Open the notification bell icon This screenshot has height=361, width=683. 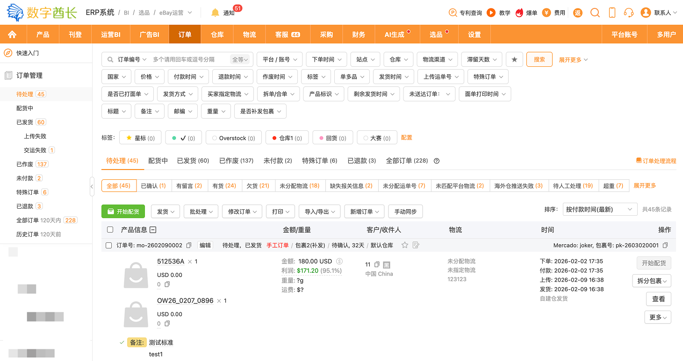pyautogui.click(x=215, y=13)
